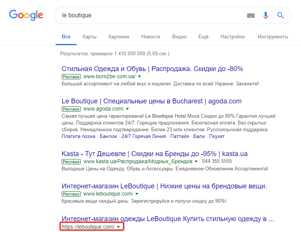Open 'Стильная Одежда и Обувь' ad link
Viewport: 301px width, 232px height.
click(152, 68)
